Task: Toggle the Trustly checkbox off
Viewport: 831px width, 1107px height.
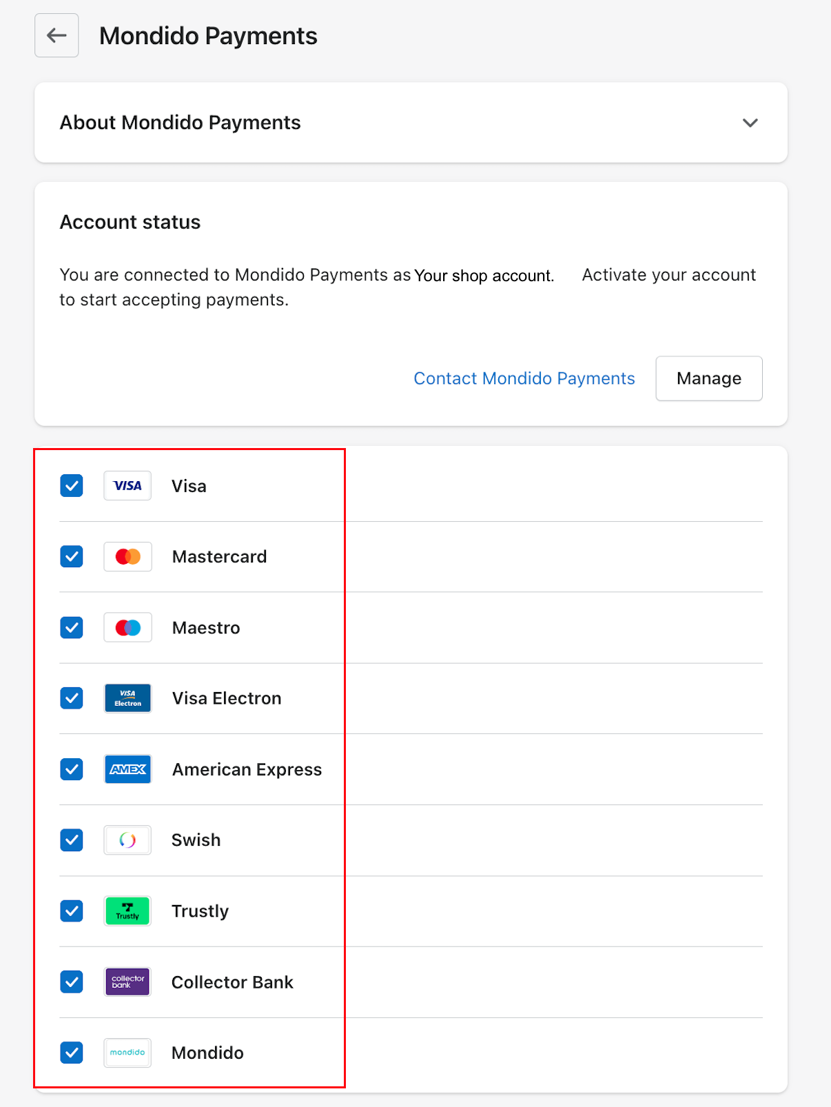Action: 72,911
